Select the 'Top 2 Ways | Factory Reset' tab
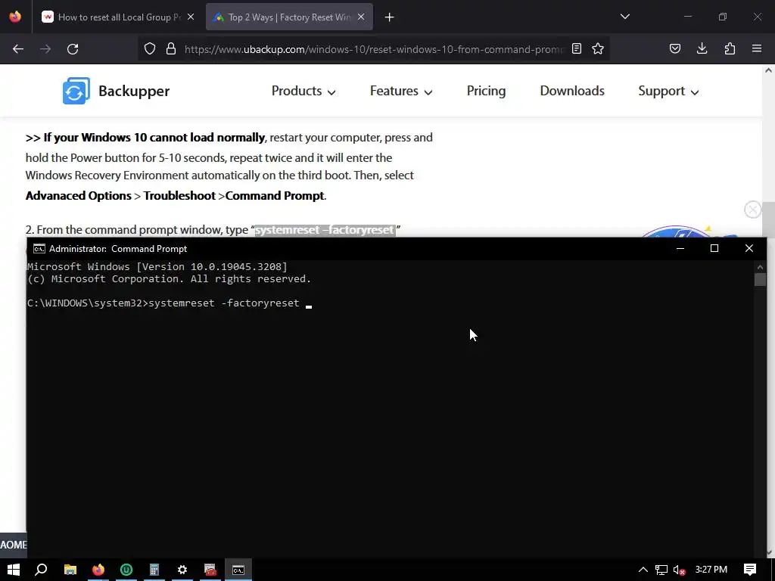775x581 pixels. click(x=290, y=17)
